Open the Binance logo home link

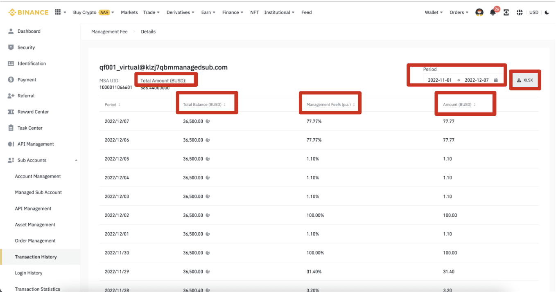click(x=28, y=12)
